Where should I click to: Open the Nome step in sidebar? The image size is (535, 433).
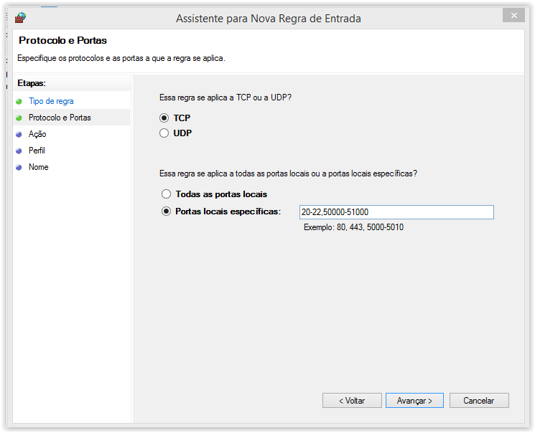pyautogui.click(x=39, y=167)
